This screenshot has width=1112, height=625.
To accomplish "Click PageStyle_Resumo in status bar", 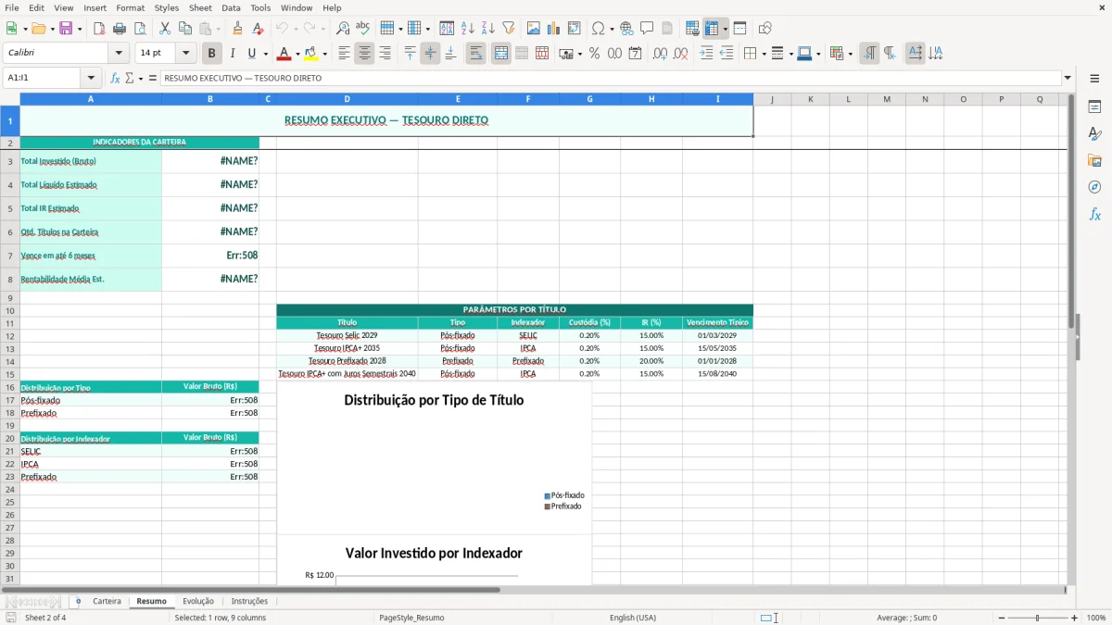I will tap(411, 618).
